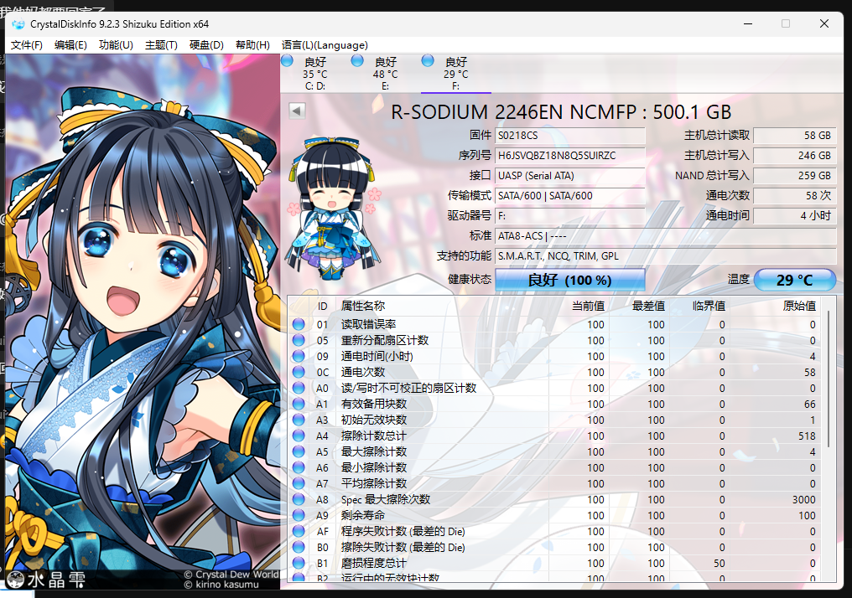The image size is (852, 598).
Task: Select the F: disk tab at 29 °C
Action: (x=456, y=73)
